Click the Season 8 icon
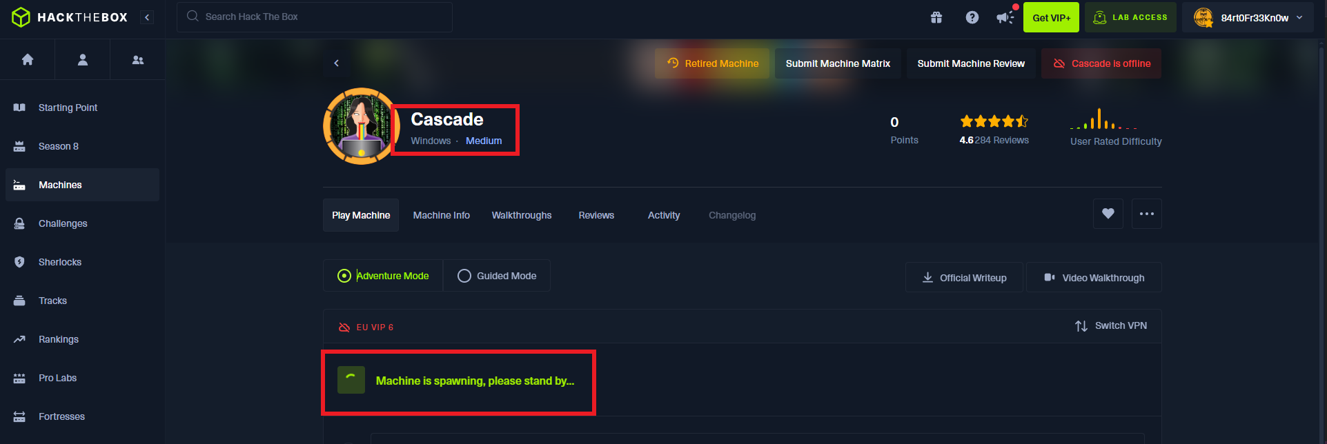This screenshot has height=444, width=1327. pyautogui.click(x=19, y=146)
